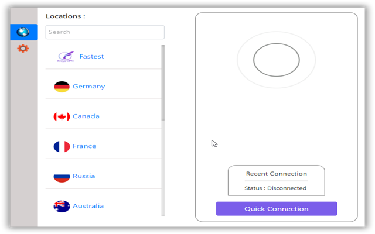This screenshot has width=375, height=234.
Task: Open the gear settings tab
Action: (x=23, y=48)
